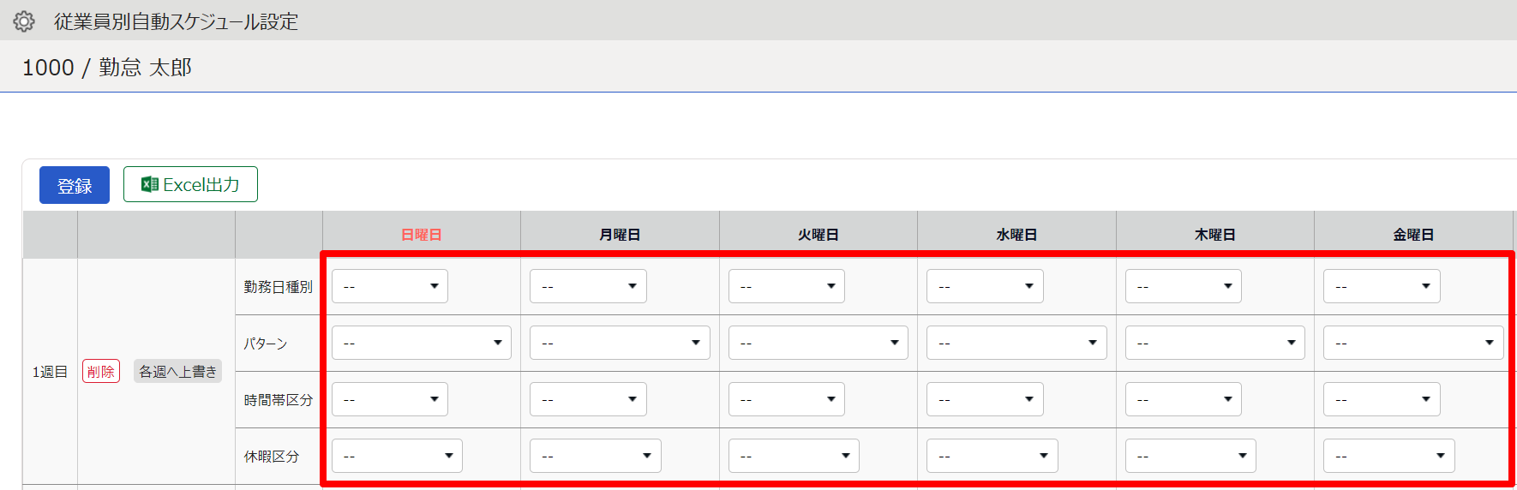Click the 水曜日 column header
This screenshot has height=490, width=1517.
pos(1016,235)
